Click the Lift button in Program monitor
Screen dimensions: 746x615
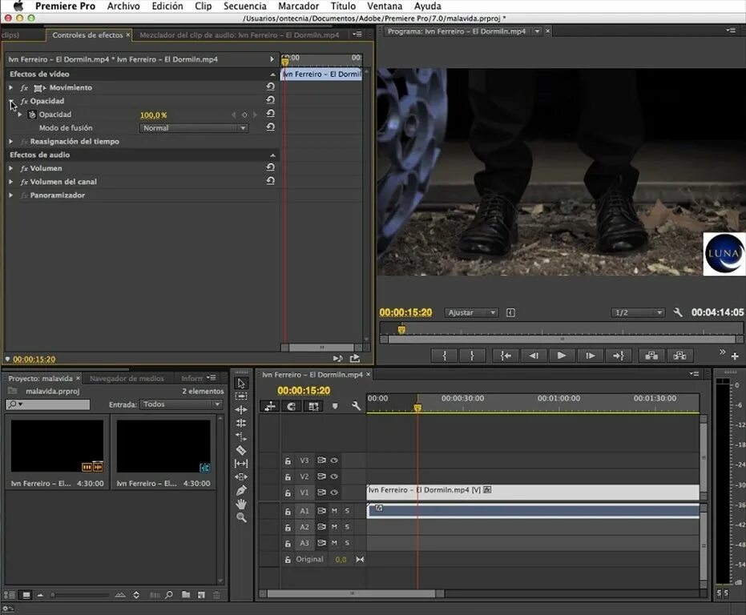point(650,356)
